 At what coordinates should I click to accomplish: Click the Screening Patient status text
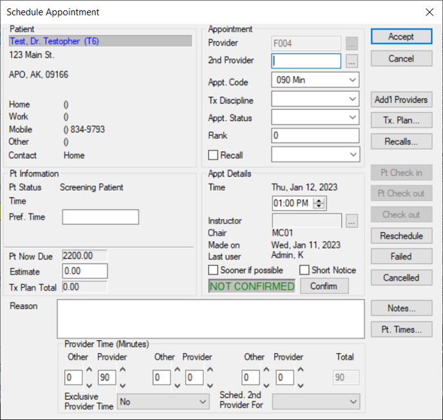91,187
